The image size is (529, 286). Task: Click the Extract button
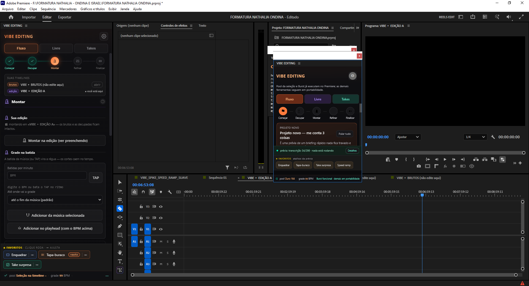485,159
